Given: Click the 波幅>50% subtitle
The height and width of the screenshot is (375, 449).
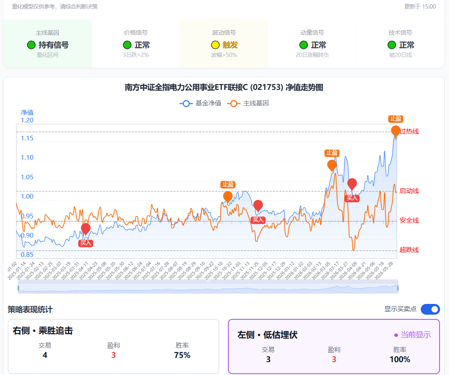Looking at the screenshot, I should (224, 55).
